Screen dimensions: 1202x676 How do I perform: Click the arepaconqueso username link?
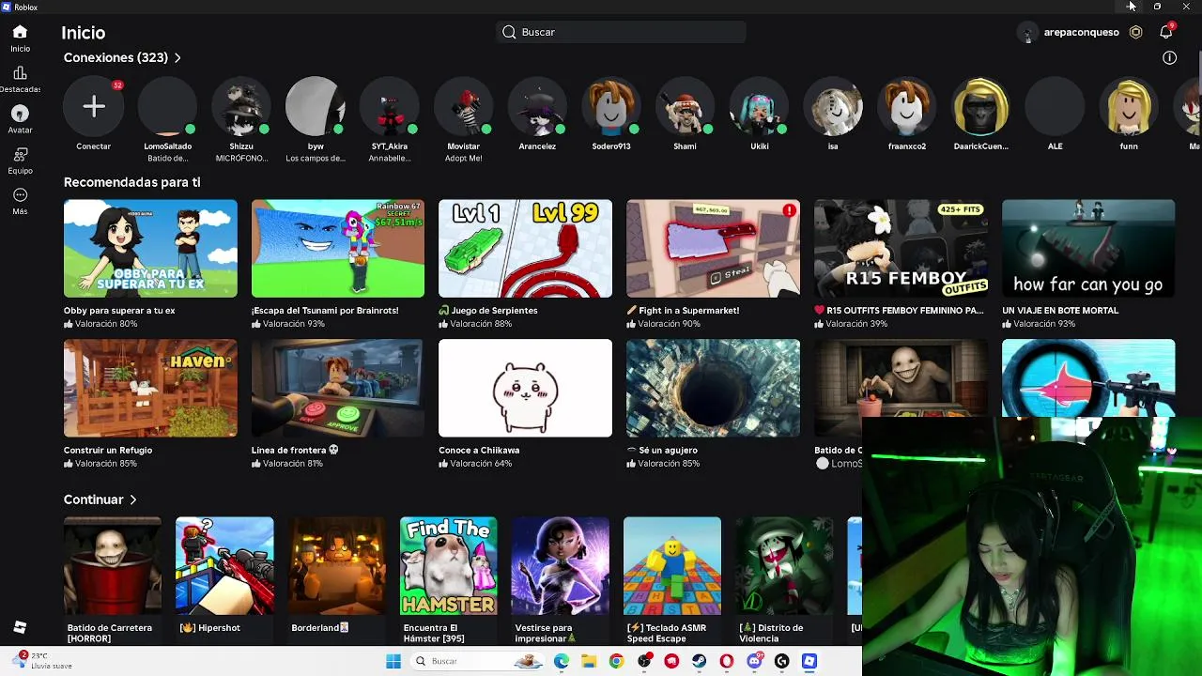[1081, 32]
